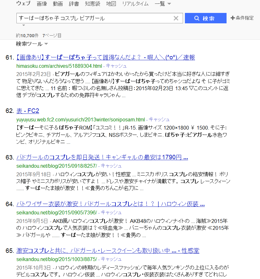Expand the 検索ツール dropdown

[32, 44]
